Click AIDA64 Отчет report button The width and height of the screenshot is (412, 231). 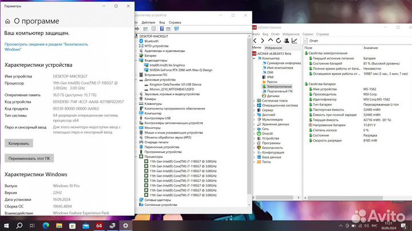311,41
